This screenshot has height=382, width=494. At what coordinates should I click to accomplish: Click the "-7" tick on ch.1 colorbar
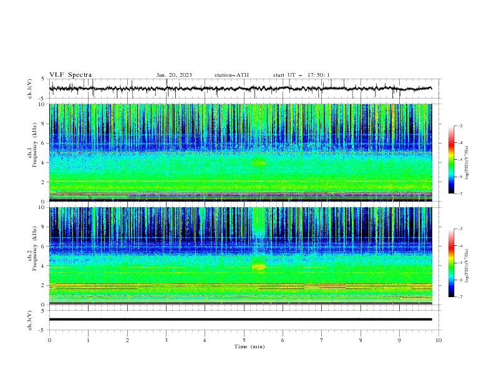pyautogui.click(x=460, y=193)
